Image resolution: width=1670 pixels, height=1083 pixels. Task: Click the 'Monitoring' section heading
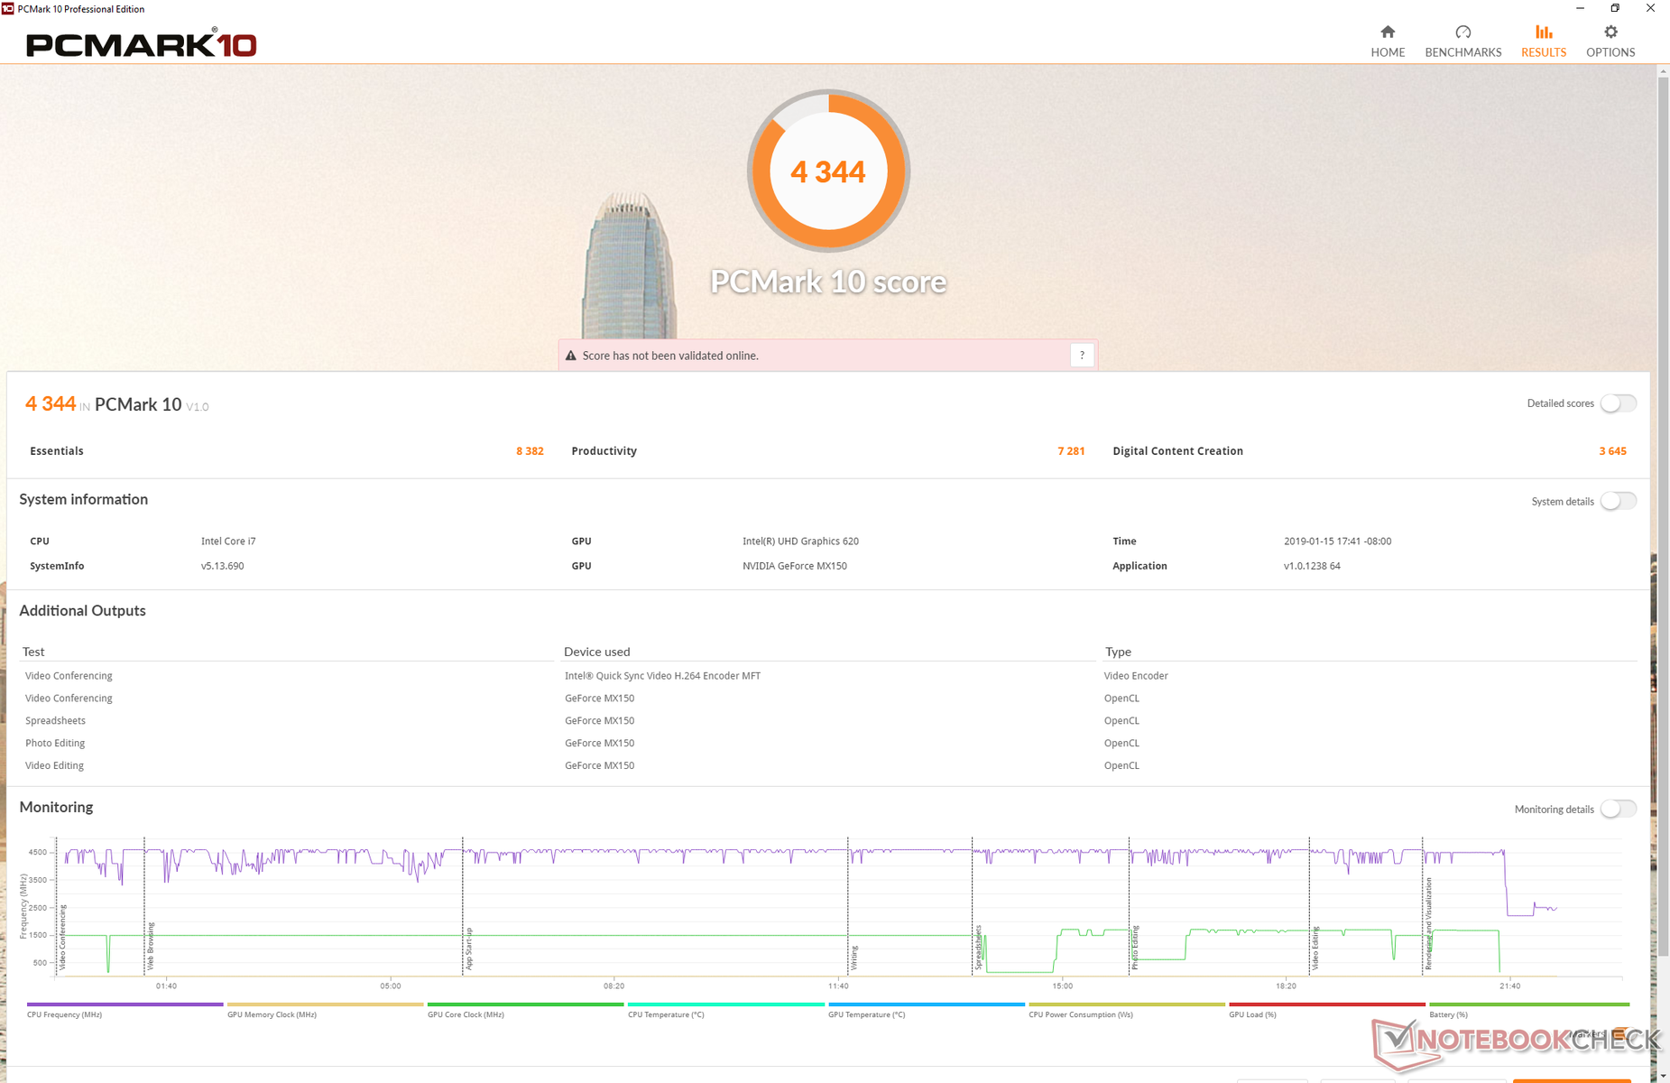click(56, 807)
